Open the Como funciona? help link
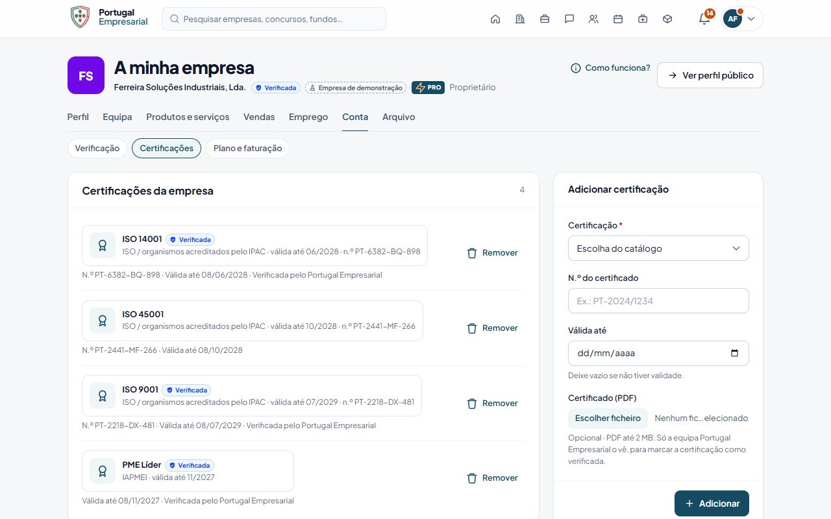 610,68
